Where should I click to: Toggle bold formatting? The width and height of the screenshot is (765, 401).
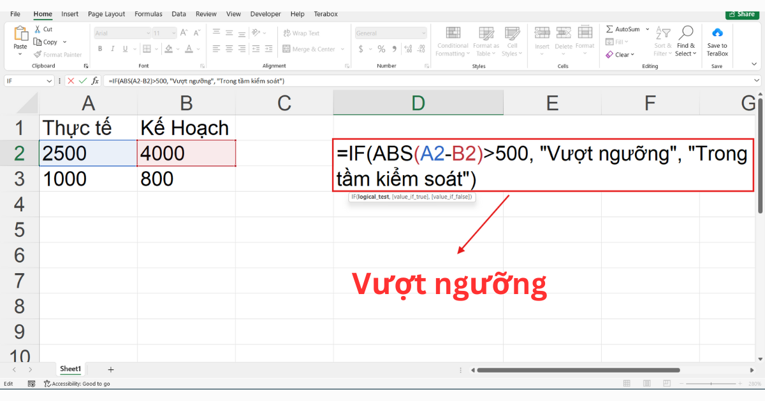tap(99, 48)
